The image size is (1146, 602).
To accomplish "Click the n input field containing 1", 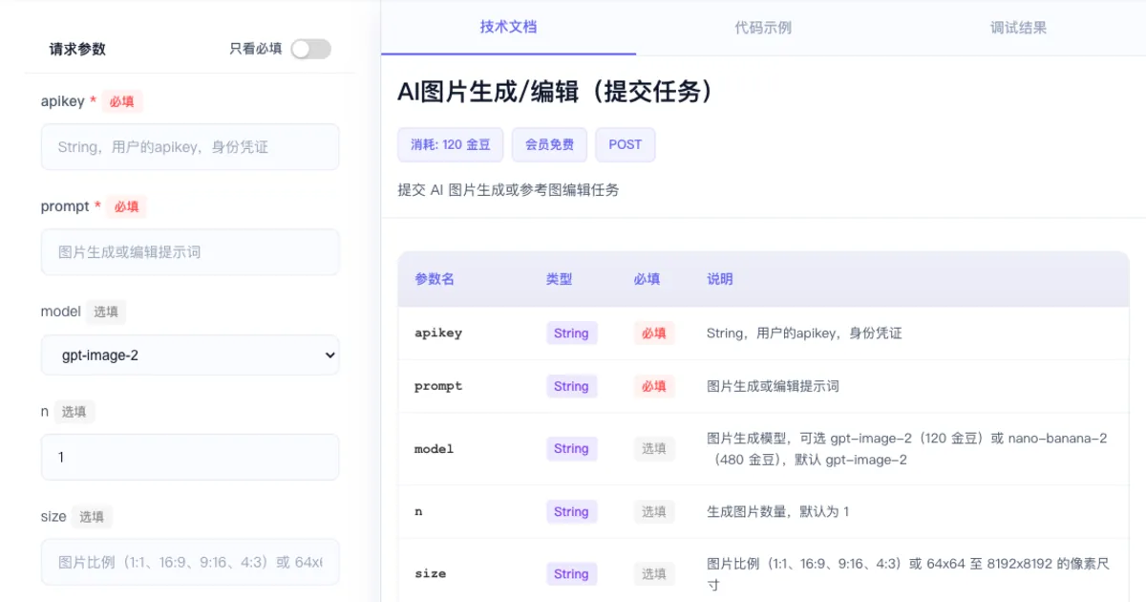I will pyautogui.click(x=190, y=457).
